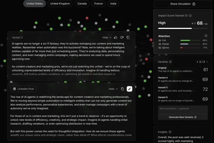Click the Share Simulation button
The height and width of the screenshot is (143, 214).
[183, 4]
